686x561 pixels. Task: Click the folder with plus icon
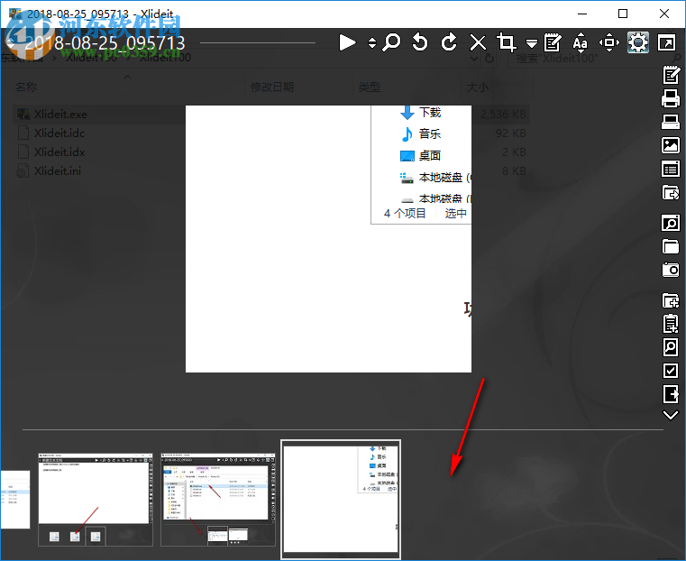(x=671, y=300)
